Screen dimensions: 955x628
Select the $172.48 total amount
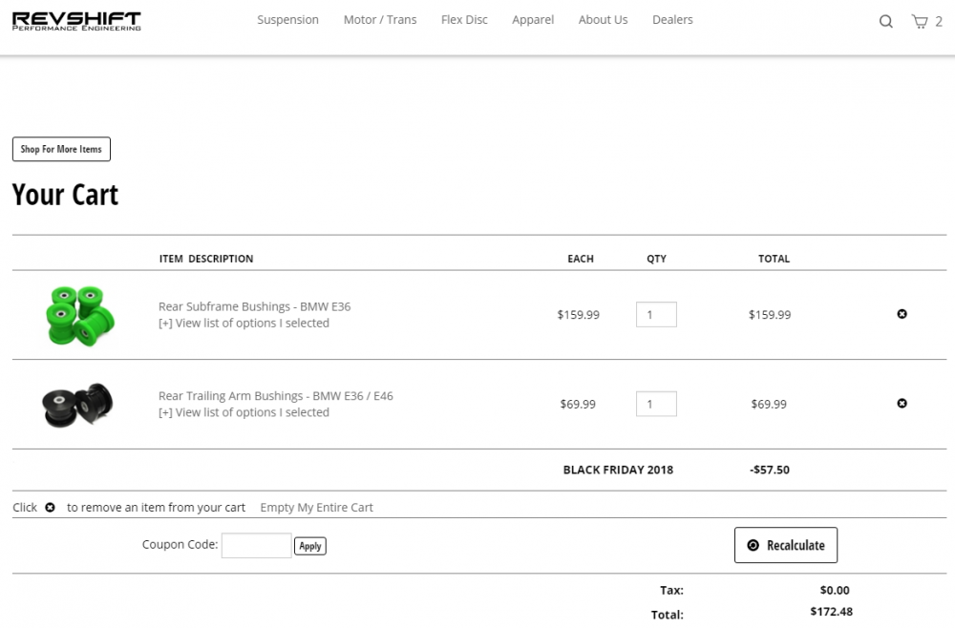[832, 612]
